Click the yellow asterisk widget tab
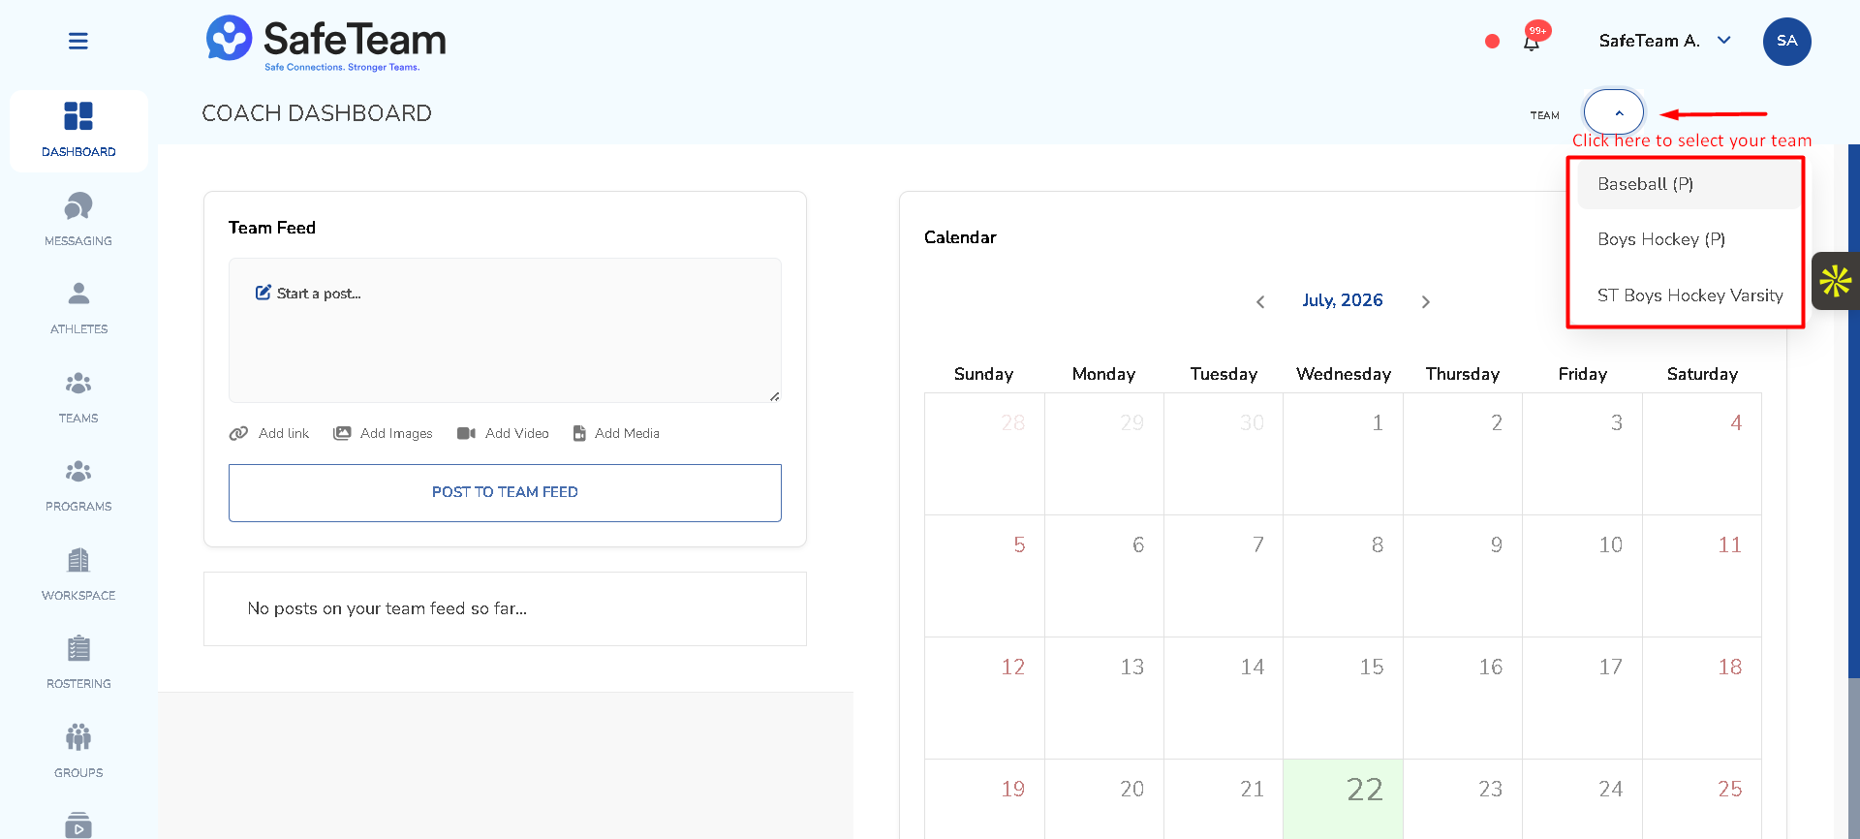 (1836, 281)
